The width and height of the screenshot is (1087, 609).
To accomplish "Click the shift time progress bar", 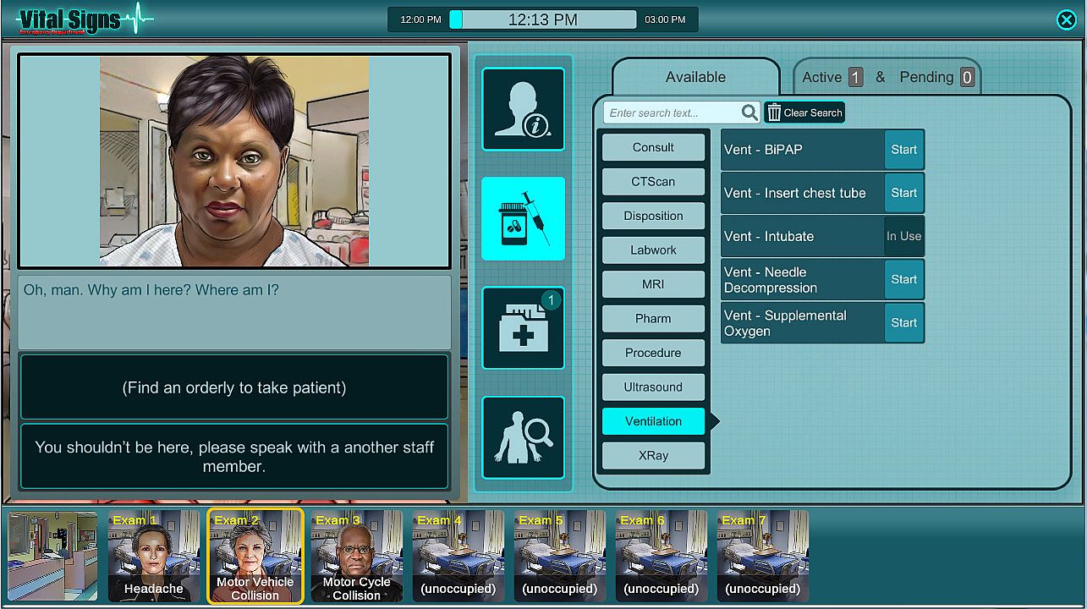I will tap(542, 19).
